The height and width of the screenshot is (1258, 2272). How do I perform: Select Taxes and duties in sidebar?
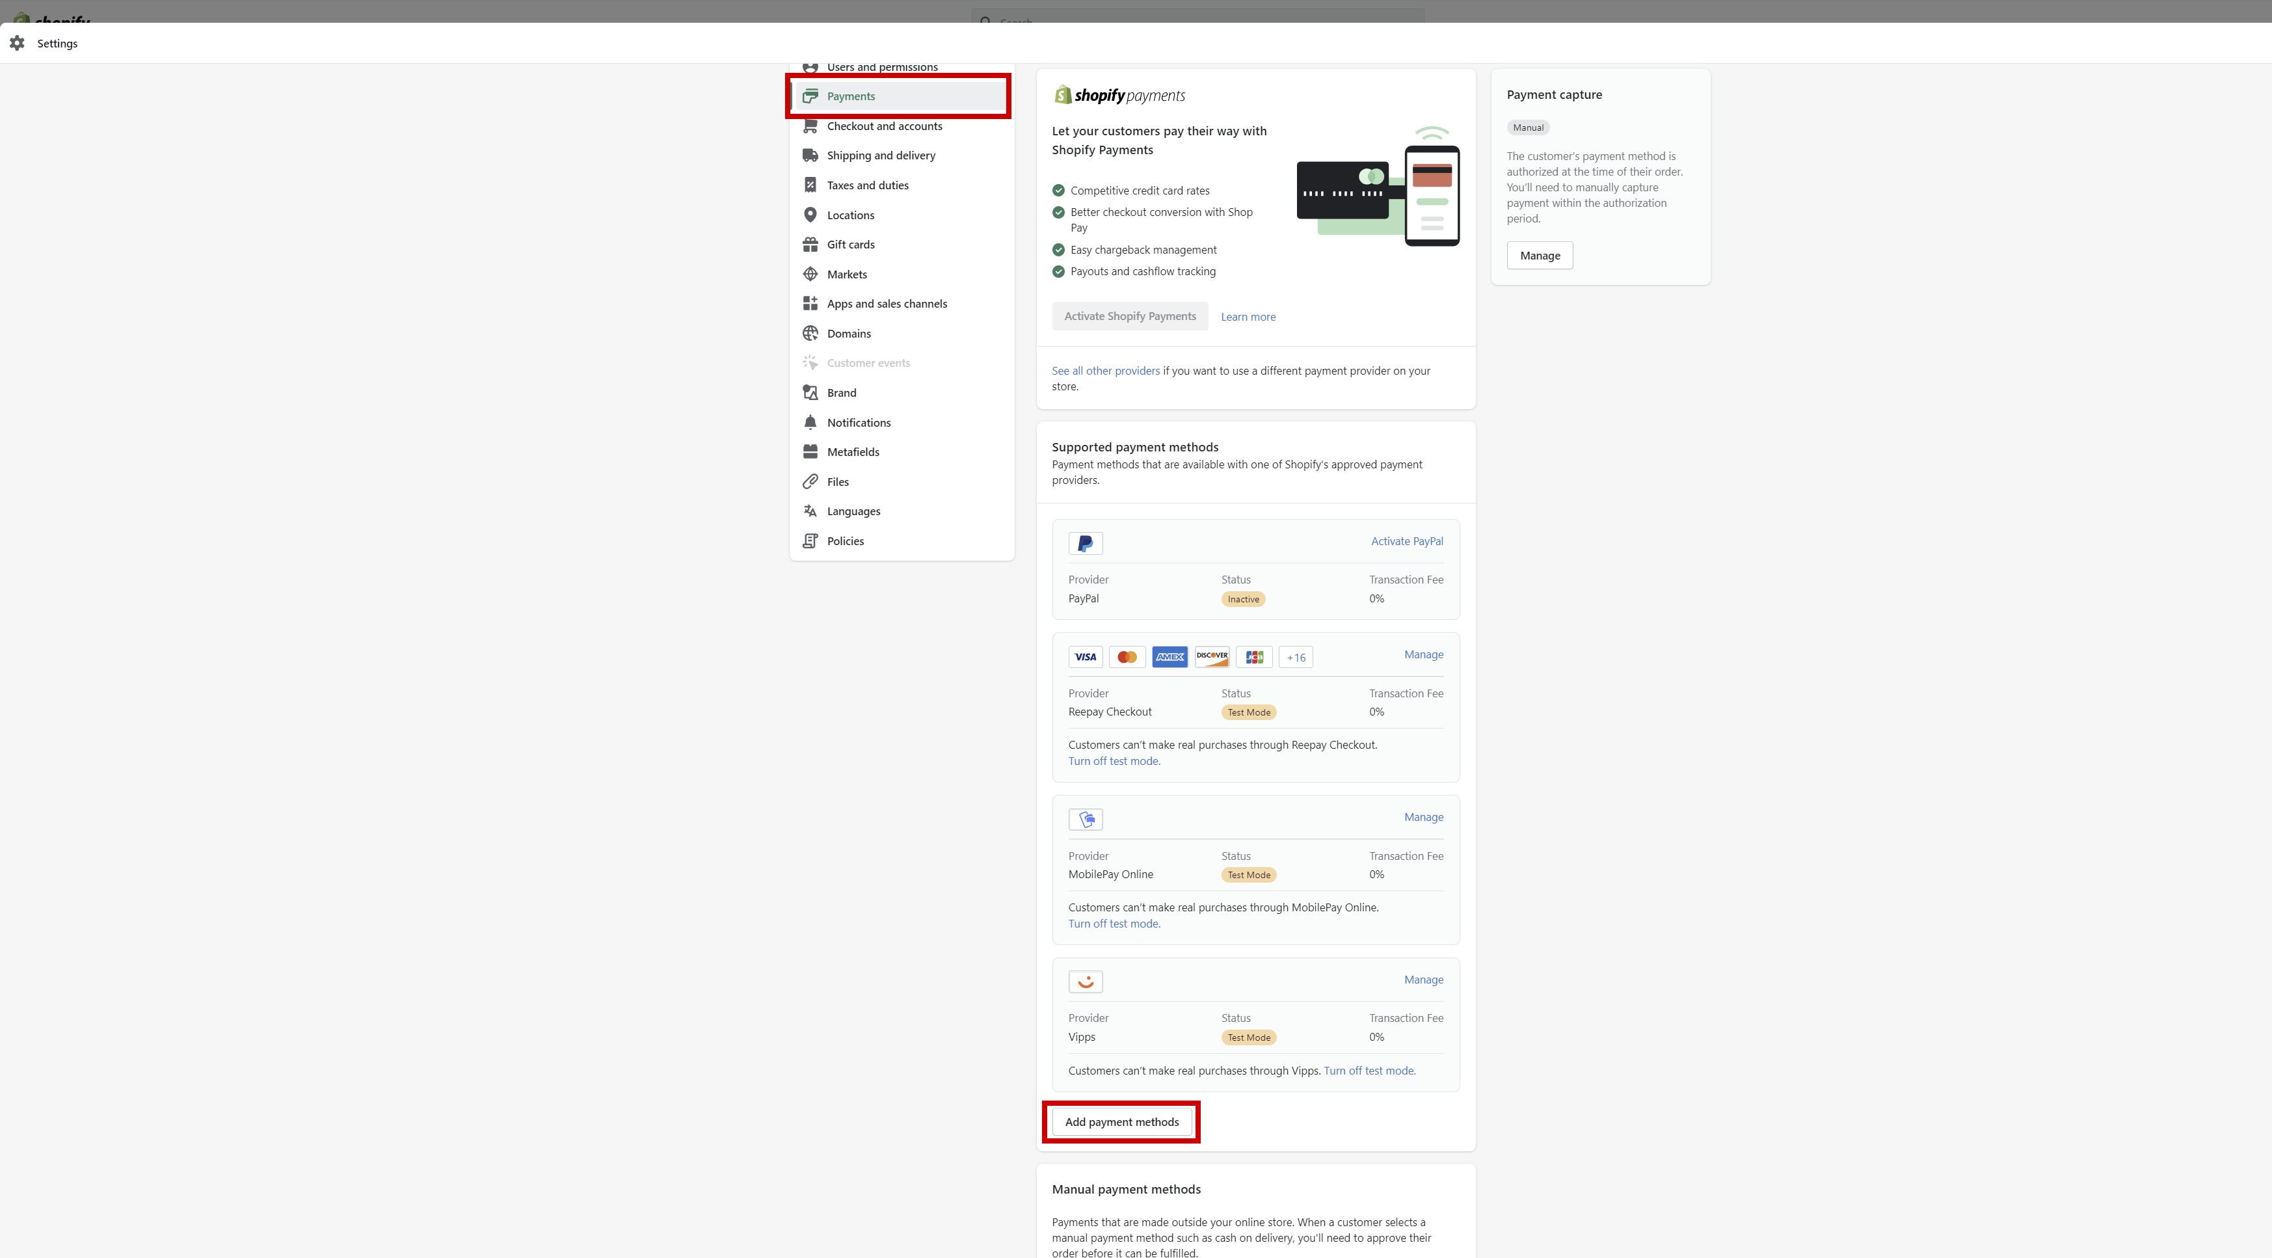pyautogui.click(x=900, y=185)
